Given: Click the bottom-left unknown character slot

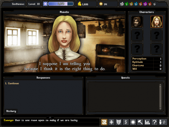Looking at the screenshot, I should (137, 49).
